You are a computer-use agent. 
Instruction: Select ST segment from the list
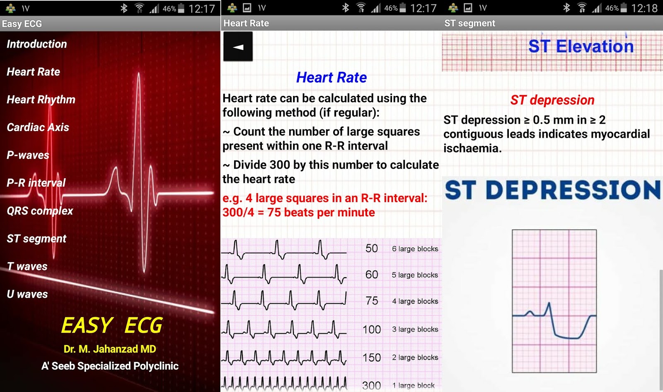[x=36, y=239]
